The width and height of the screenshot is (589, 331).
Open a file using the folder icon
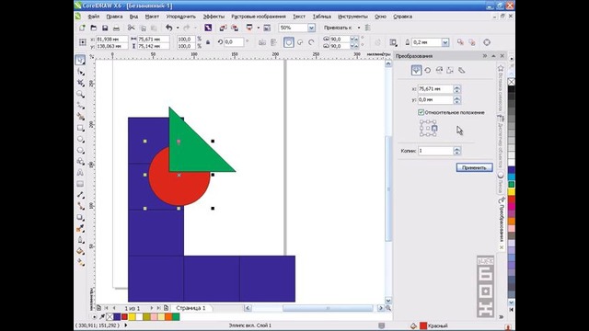(x=94, y=28)
